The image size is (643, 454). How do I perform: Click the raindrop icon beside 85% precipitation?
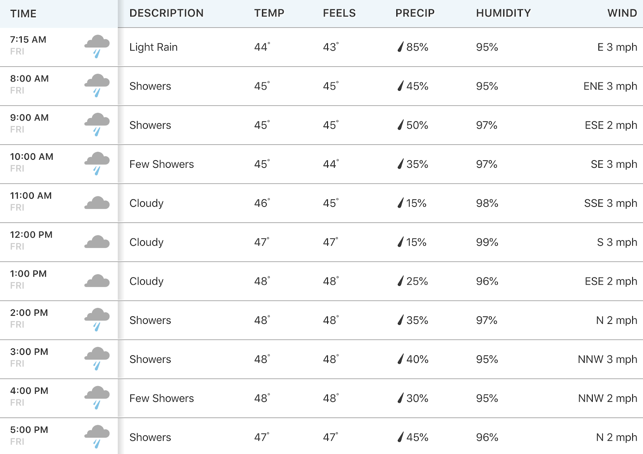pyautogui.click(x=400, y=47)
